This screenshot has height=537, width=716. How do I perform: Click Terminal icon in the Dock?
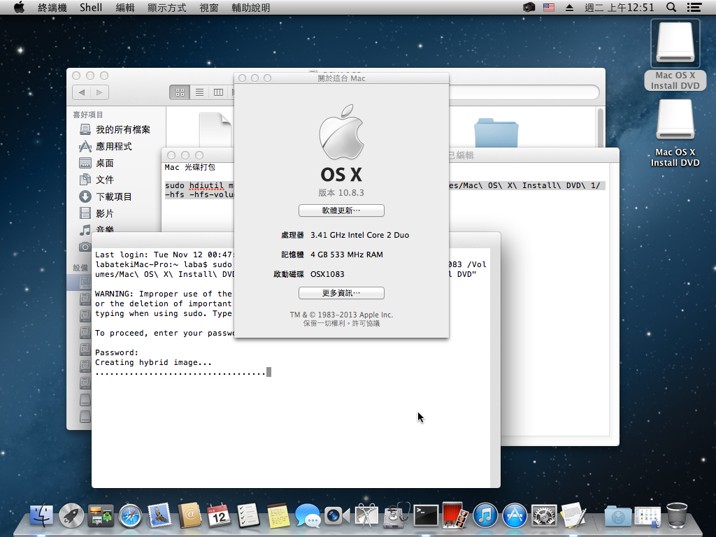point(426,516)
